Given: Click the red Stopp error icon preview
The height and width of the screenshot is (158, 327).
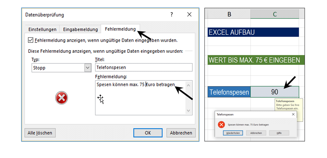Looking at the screenshot, I should 62,98.
